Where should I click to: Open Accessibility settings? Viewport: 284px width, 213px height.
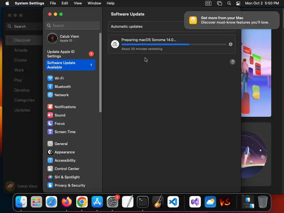[x=70, y=161]
